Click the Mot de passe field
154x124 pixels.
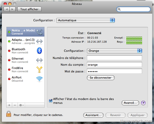tap(114, 71)
